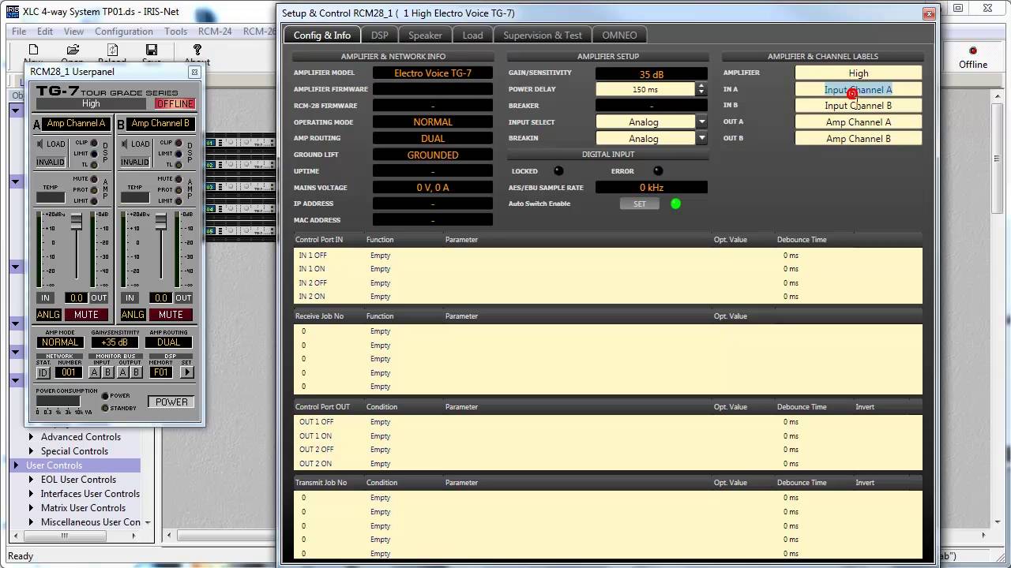Viewport: 1011px width, 568px height.
Task: Open the View menu
Action: coord(73,32)
